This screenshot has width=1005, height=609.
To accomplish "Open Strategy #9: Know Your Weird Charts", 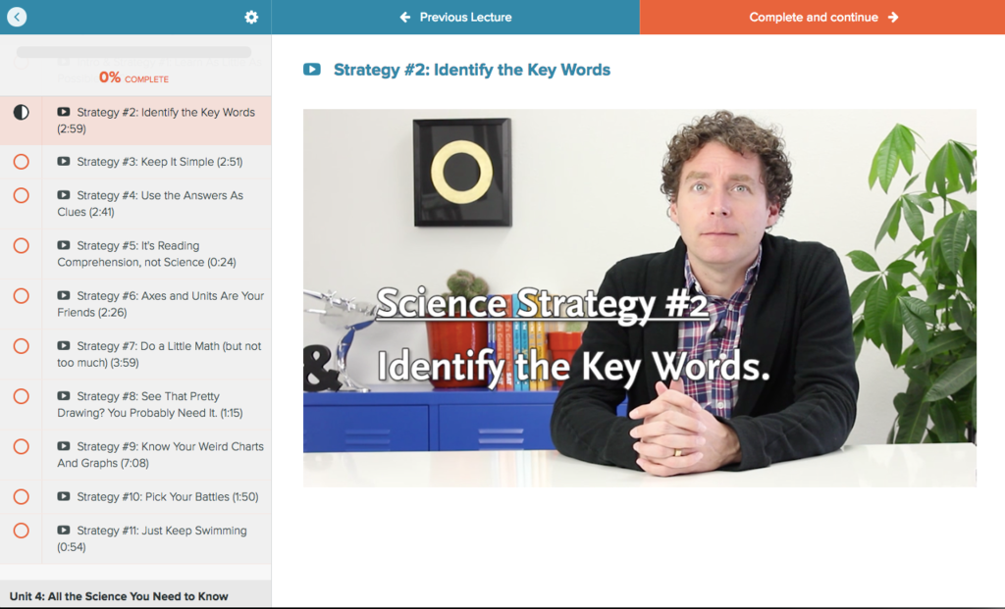I will pos(159,454).
